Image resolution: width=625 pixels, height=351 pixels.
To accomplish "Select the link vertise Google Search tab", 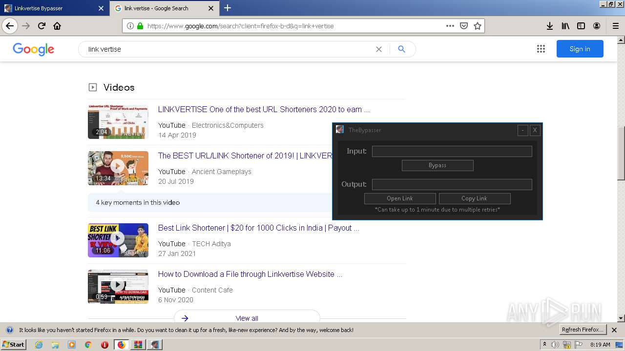I will click(x=164, y=8).
